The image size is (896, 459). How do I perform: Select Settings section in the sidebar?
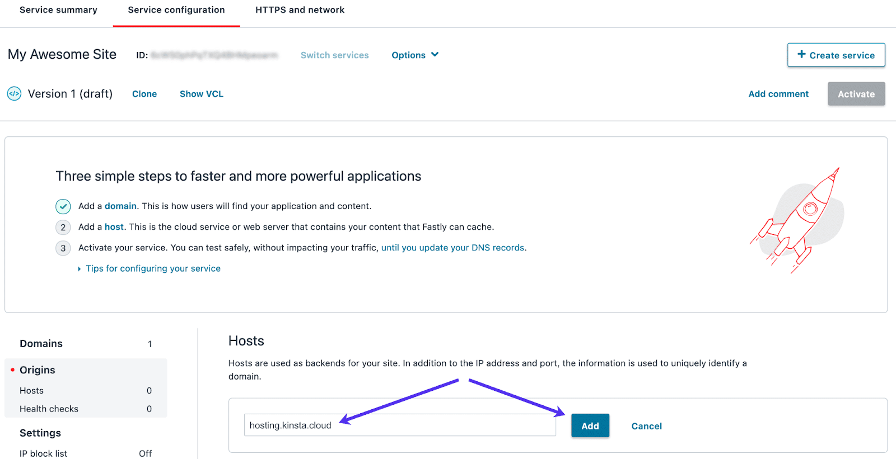[40, 433]
